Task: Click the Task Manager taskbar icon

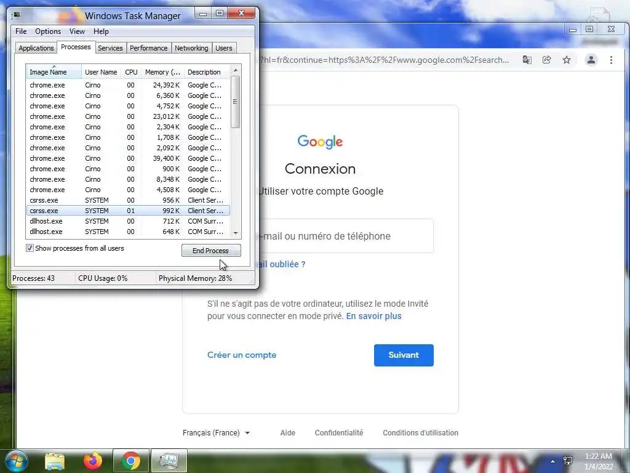Action: tap(169, 461)
